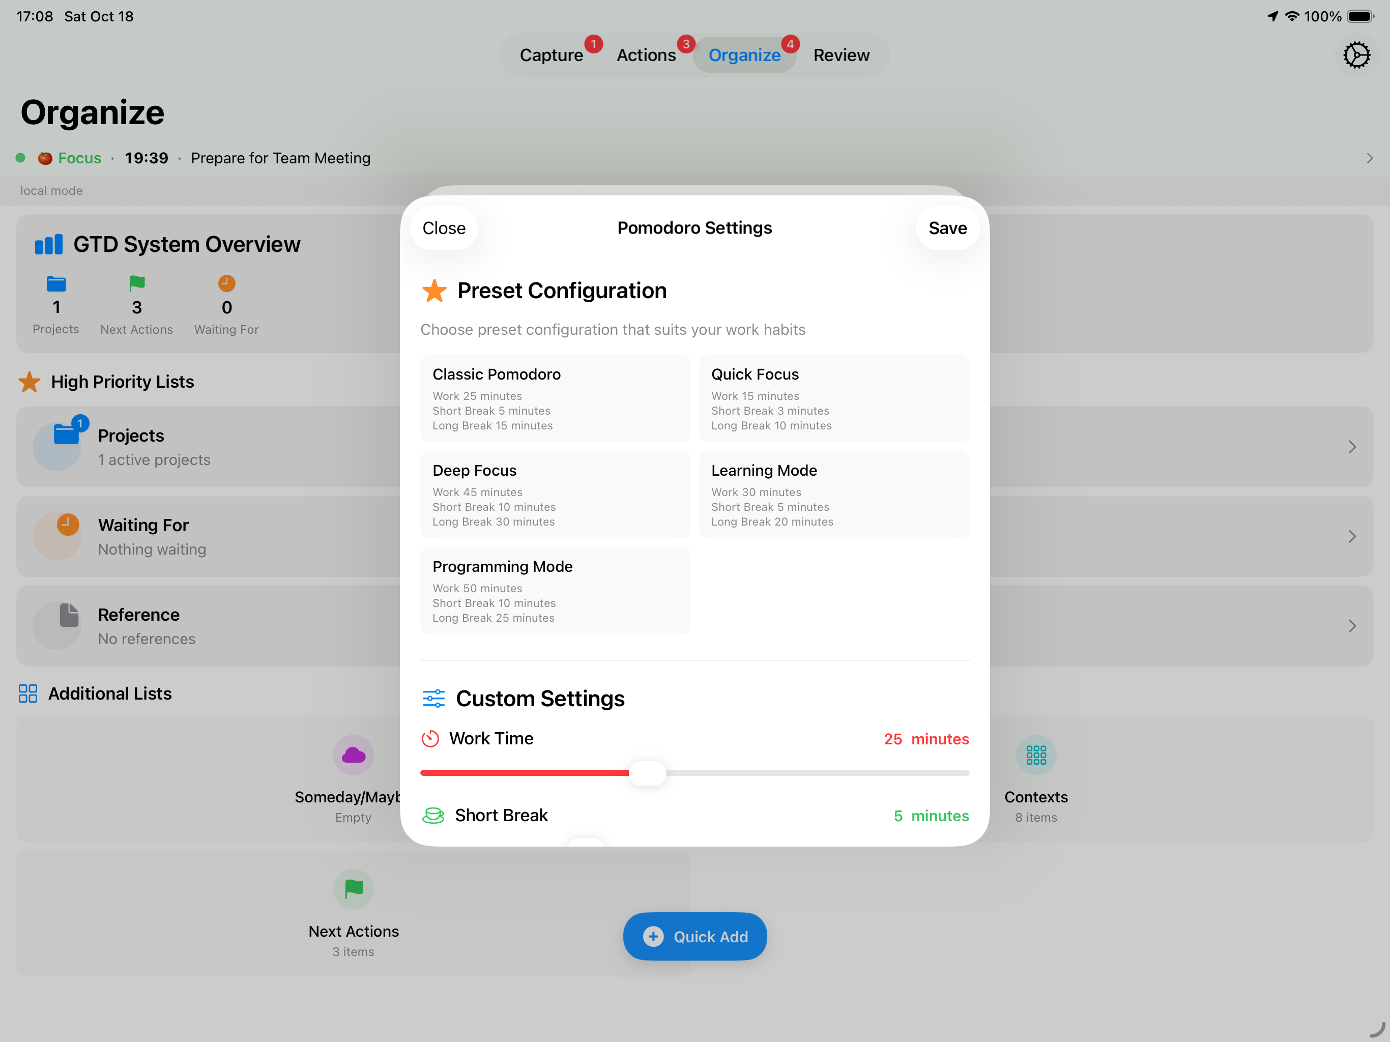Click the Work Time timer icon
This screenshot has width=1390, height=1042.
point(432,738)
